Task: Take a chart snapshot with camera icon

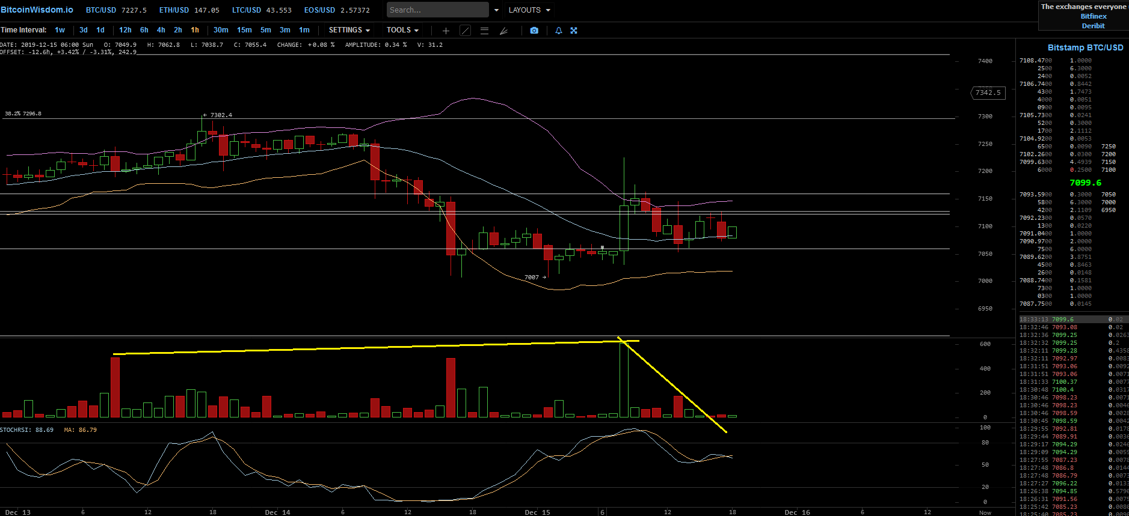Action: pyautogui.click(x=534, y=31)
